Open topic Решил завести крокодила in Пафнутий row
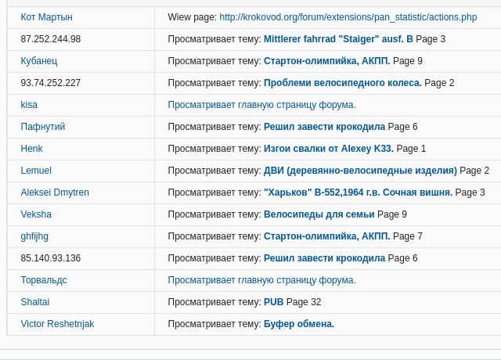The width and height of the screenshot is (501, 360). tap(324, 127)
